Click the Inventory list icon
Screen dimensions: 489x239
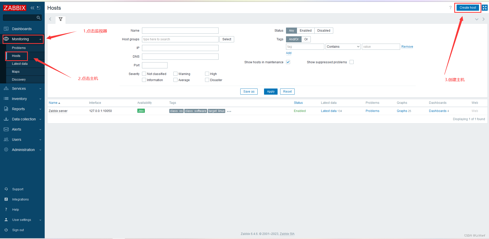tap(6, 99)
